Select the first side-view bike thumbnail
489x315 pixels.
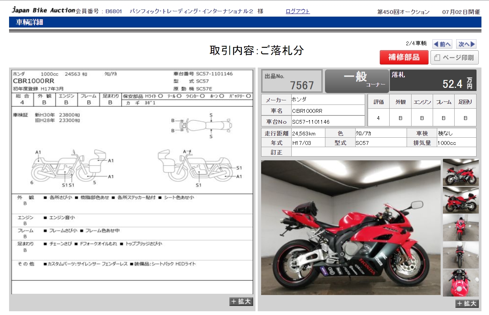(461, 172)
